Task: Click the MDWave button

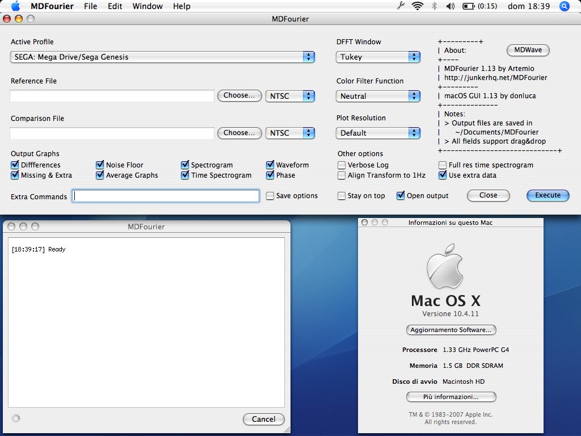Action: tap(528, 50)
